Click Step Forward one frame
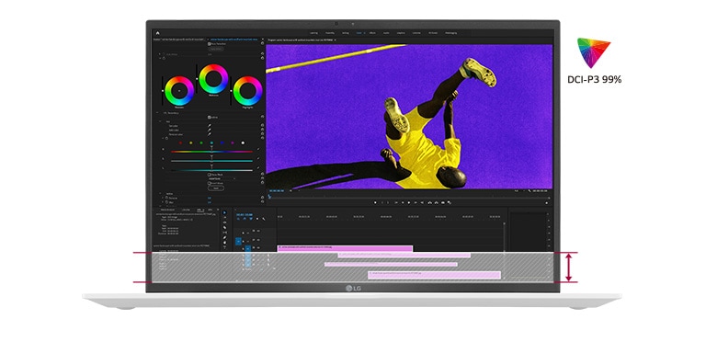The height and width of the screenshot is (353, 706). coord(416,202)
